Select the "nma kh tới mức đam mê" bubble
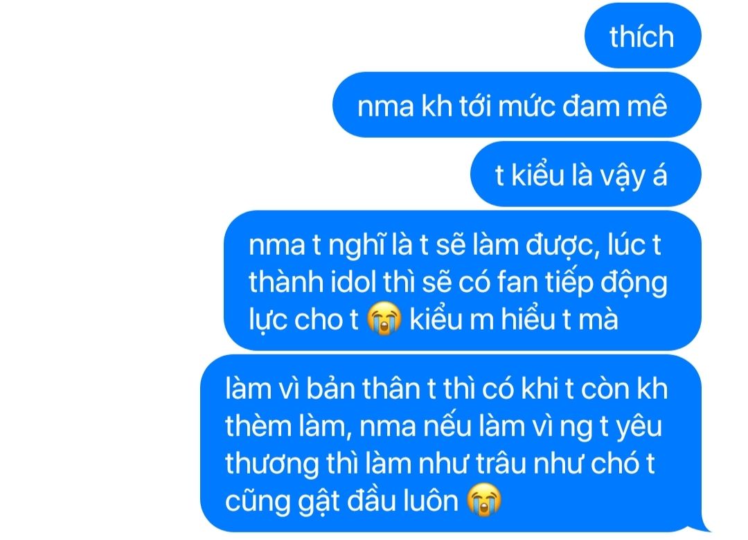Viewport: 748px width, 540px height. click(517, 105)
